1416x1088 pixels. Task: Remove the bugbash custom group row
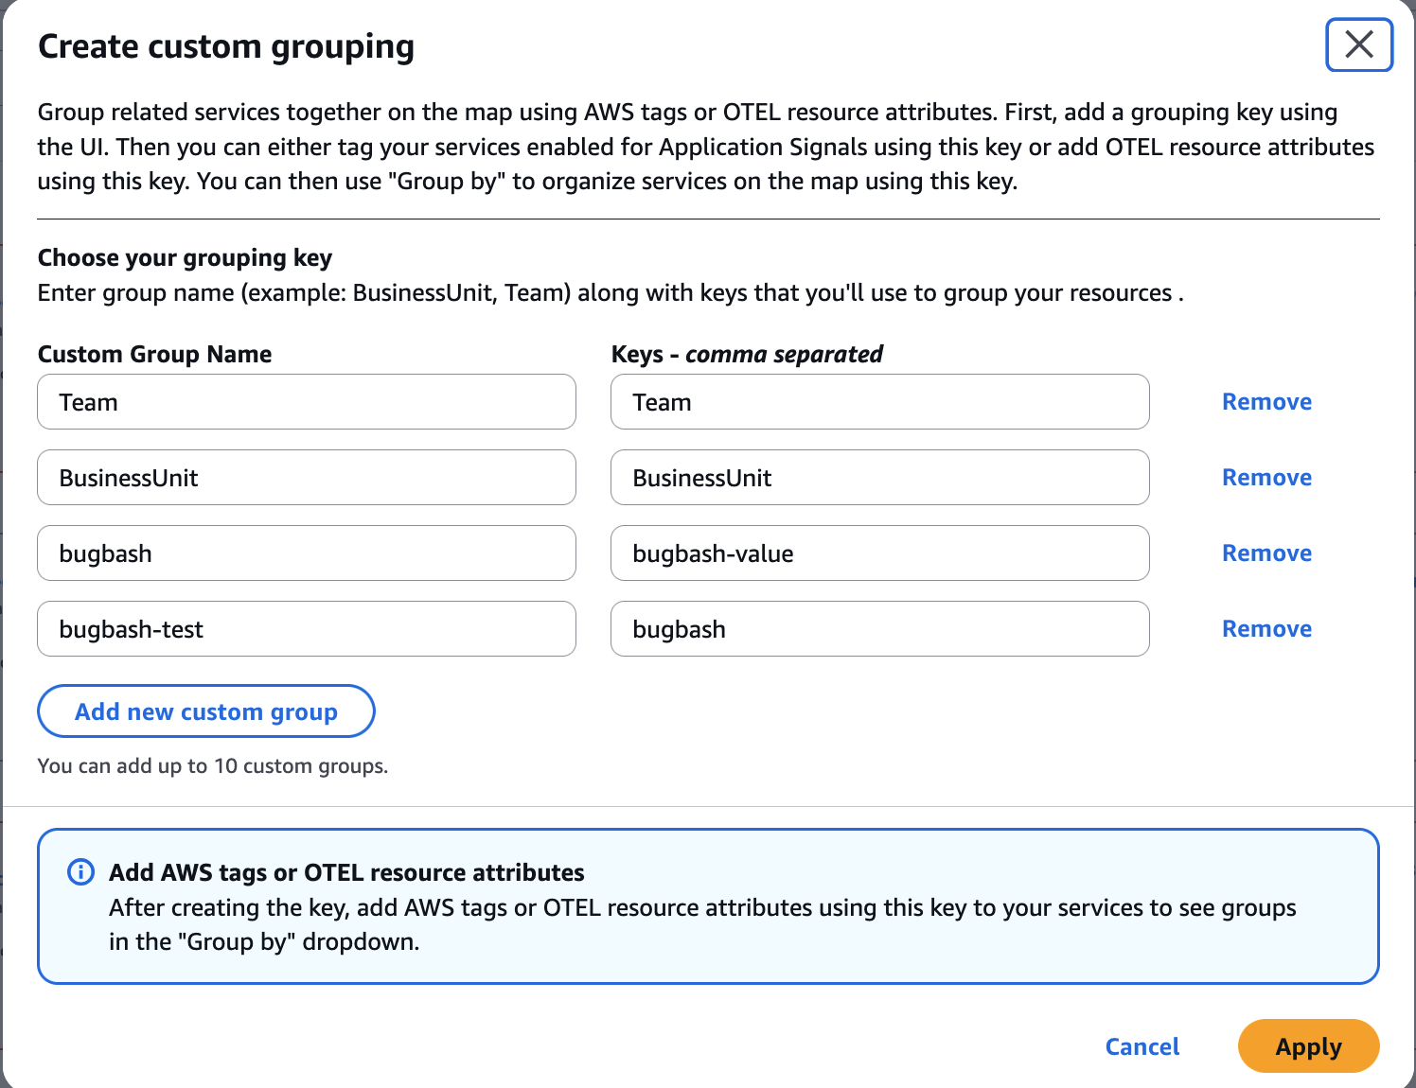coord(1266,553)
